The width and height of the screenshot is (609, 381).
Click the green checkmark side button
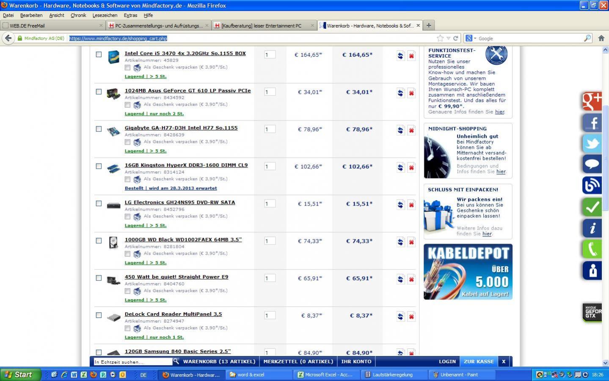pyautogui.click(x=592, y=206)
